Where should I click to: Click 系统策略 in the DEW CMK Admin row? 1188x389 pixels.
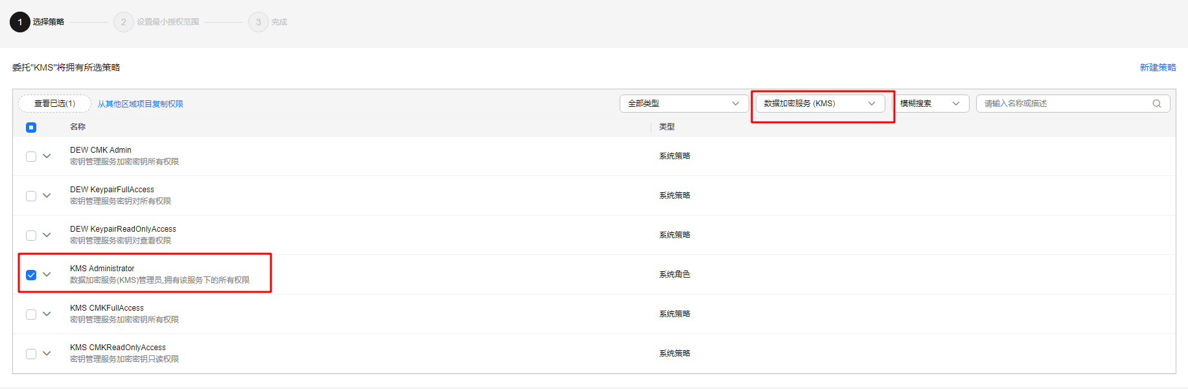click(x=675, y=156)
